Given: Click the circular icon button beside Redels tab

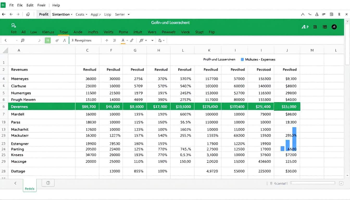Looking at the screenshot, I should point(48,183).
